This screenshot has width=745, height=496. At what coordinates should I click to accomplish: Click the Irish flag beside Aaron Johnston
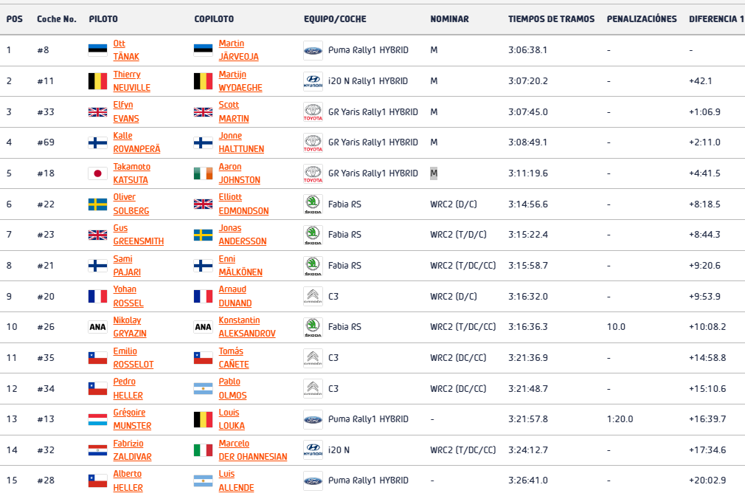click(203, 173)
